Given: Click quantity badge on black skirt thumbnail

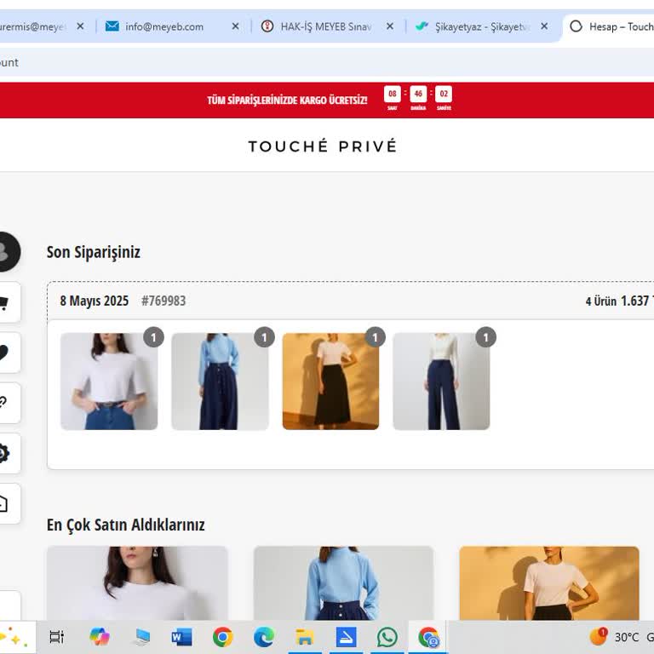Looking at the screenshot, I should 375,337.
